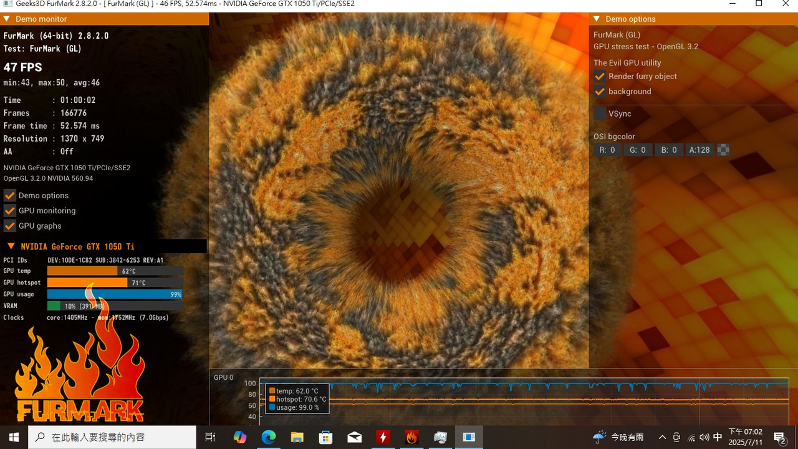Open Task View from the taskbar
798x449 pixels.
[211, 437]
